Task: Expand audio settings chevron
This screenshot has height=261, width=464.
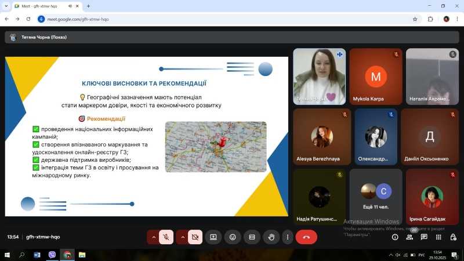Action: click(153, 237)
